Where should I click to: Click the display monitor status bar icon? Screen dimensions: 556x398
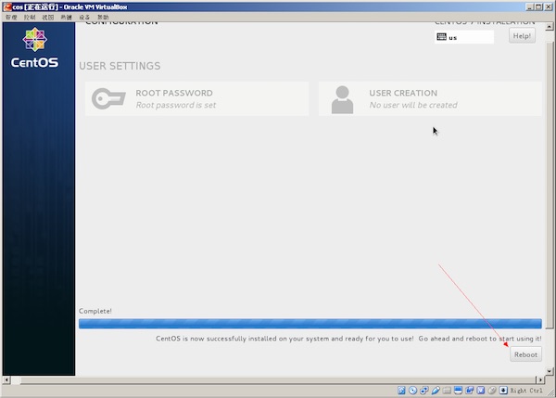[x=458, y=391]
